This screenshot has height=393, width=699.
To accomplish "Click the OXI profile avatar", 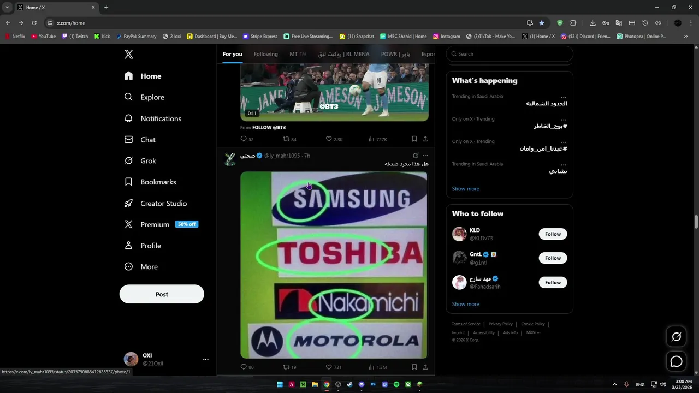I will coord(131,359).
